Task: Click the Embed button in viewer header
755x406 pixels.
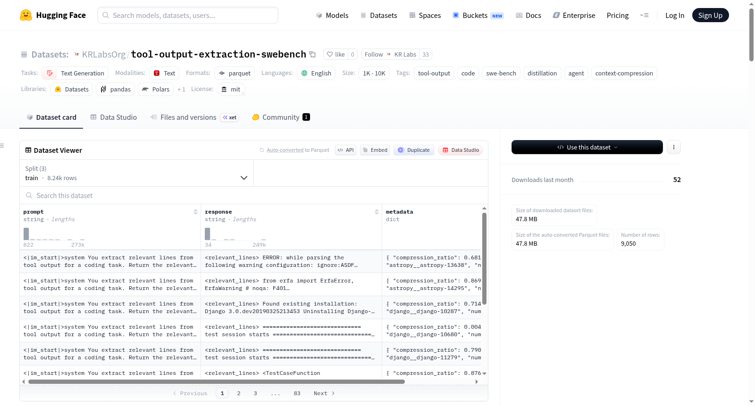Action: click(375, 150)
